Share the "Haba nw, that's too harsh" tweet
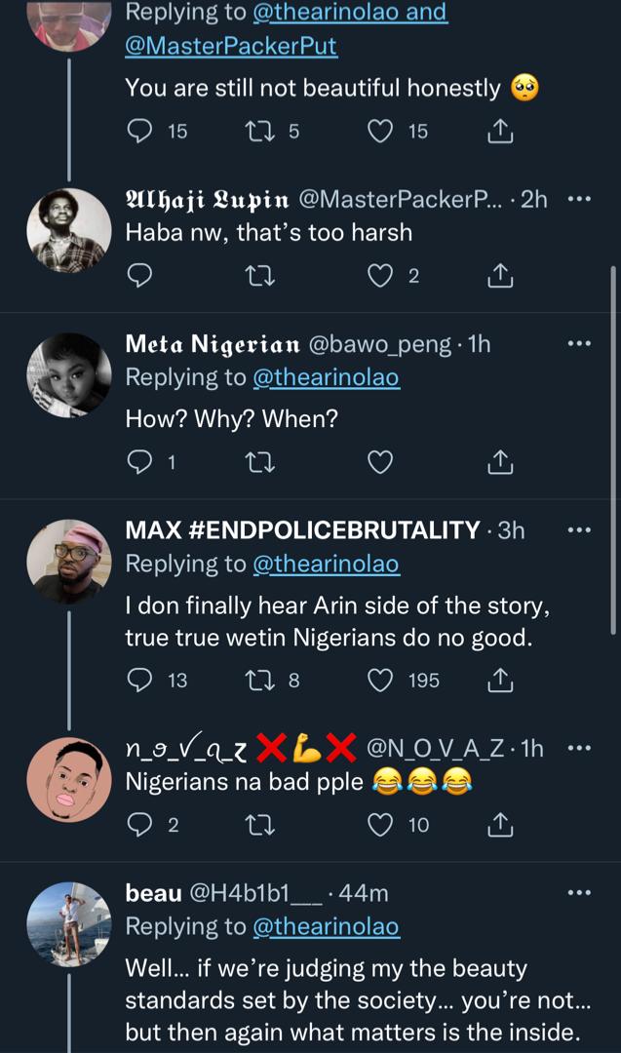The width and height of the screenshot is (621, 1053). coord(499,277)
